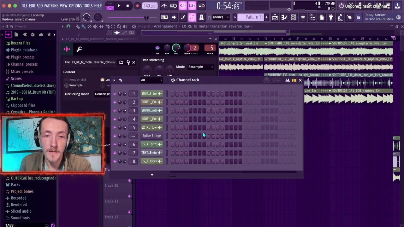This screenshot has height=227, width=404.
Task: Open the time stretching Mode Resample dropdown
Action: [x=201, y=67]
